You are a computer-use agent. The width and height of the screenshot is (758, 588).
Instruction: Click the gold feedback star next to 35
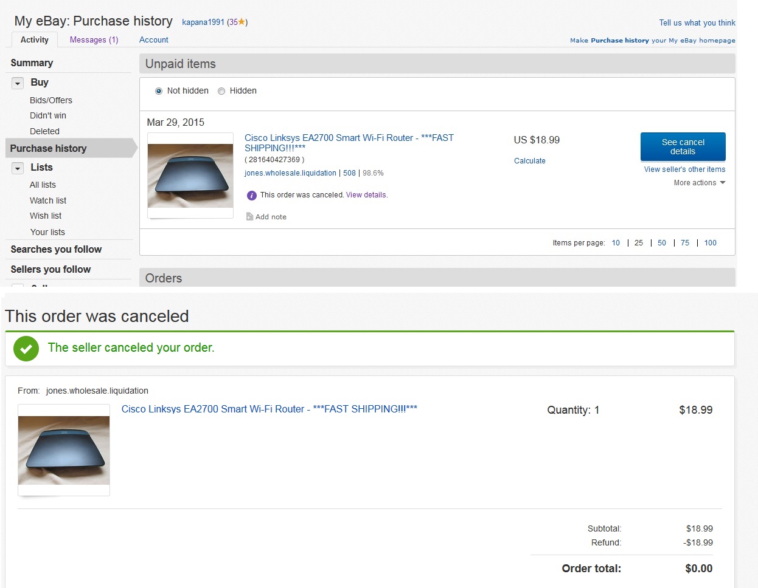click(242, 22)
